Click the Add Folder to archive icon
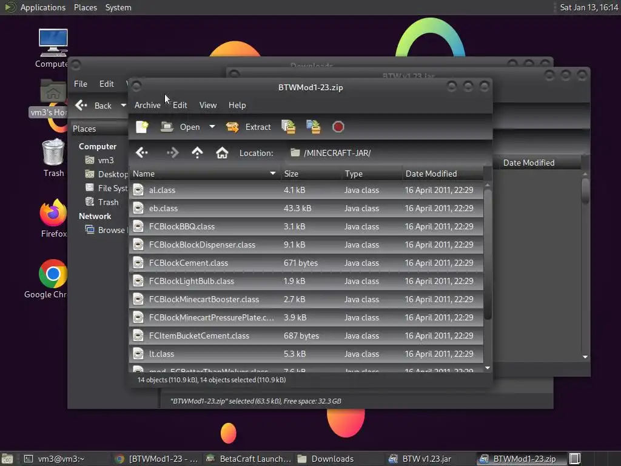Viewport: 621px width, 466px height. [x=314, y=127]
